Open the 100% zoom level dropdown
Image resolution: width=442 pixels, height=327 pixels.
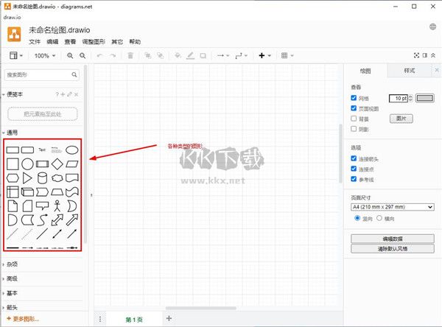[x=44, y=56]
